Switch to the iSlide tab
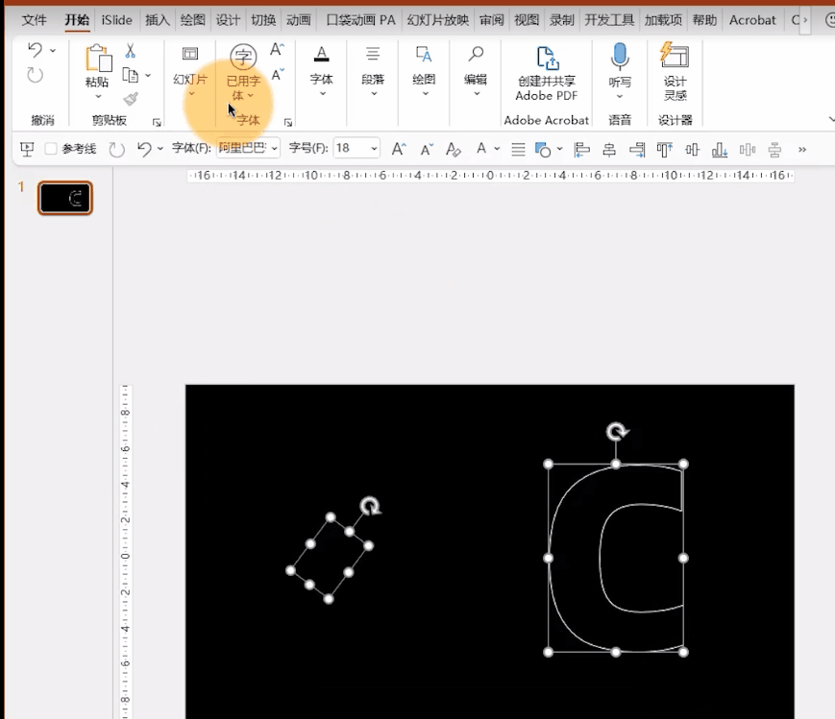The width and height of the screenshot is (835, 719). pos(116,20)
